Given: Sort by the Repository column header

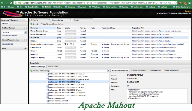Looking at the screenshot, I should [x=43, y=28].
